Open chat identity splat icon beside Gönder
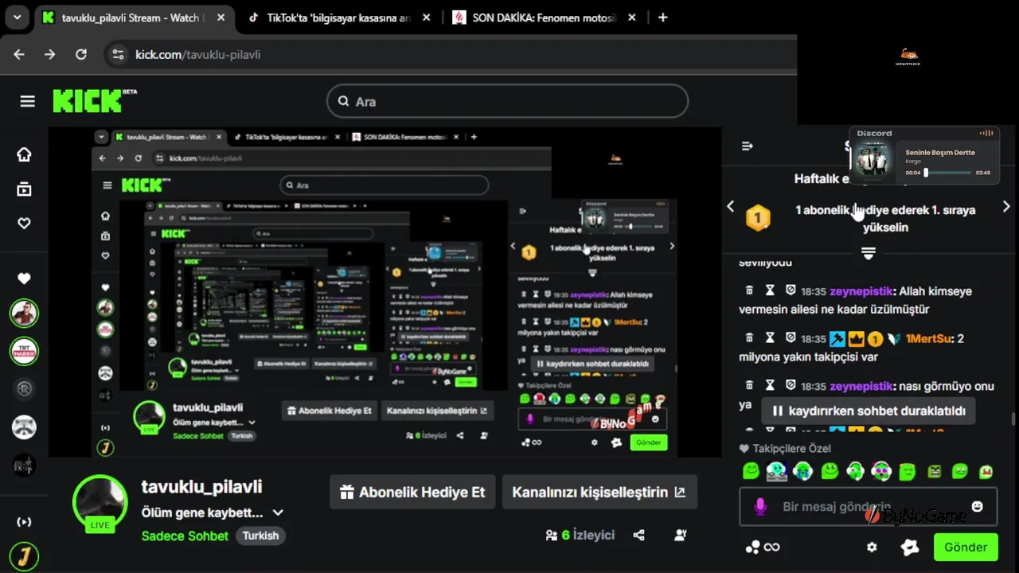The width and height of the screenshot is (1019, 573). coord(910,547)
